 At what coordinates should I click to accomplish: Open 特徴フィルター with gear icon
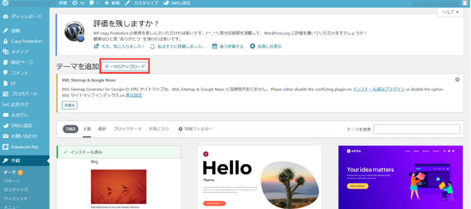pos(196,129)
